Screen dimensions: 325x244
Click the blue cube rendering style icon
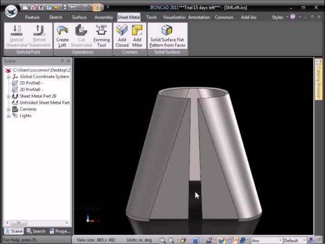point(197,240)
